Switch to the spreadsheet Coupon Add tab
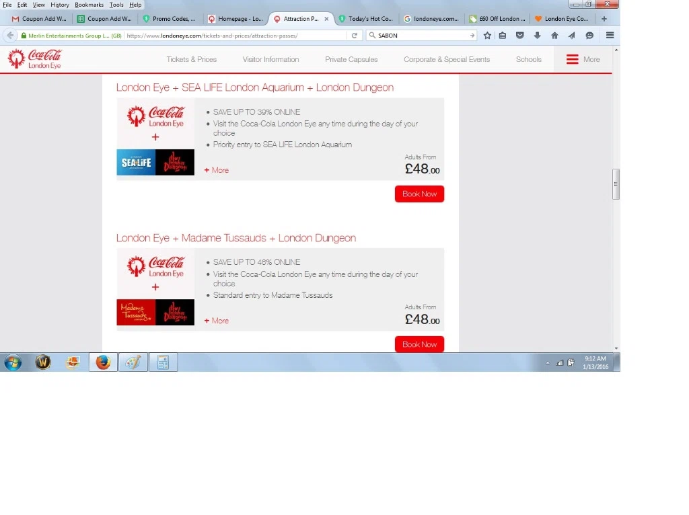This screenshot has height=515, width=689. [105, 19]
